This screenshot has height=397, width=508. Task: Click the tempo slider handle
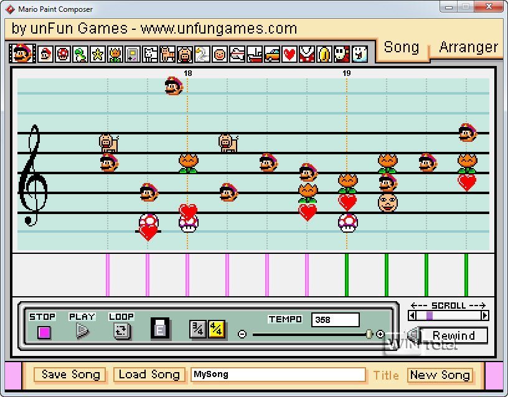(369, 334)
